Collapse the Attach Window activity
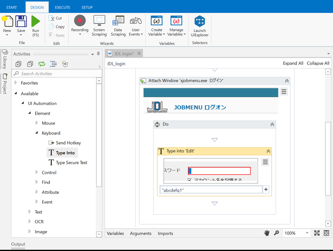This screenshot has height=251, width=333. [287, 81]
